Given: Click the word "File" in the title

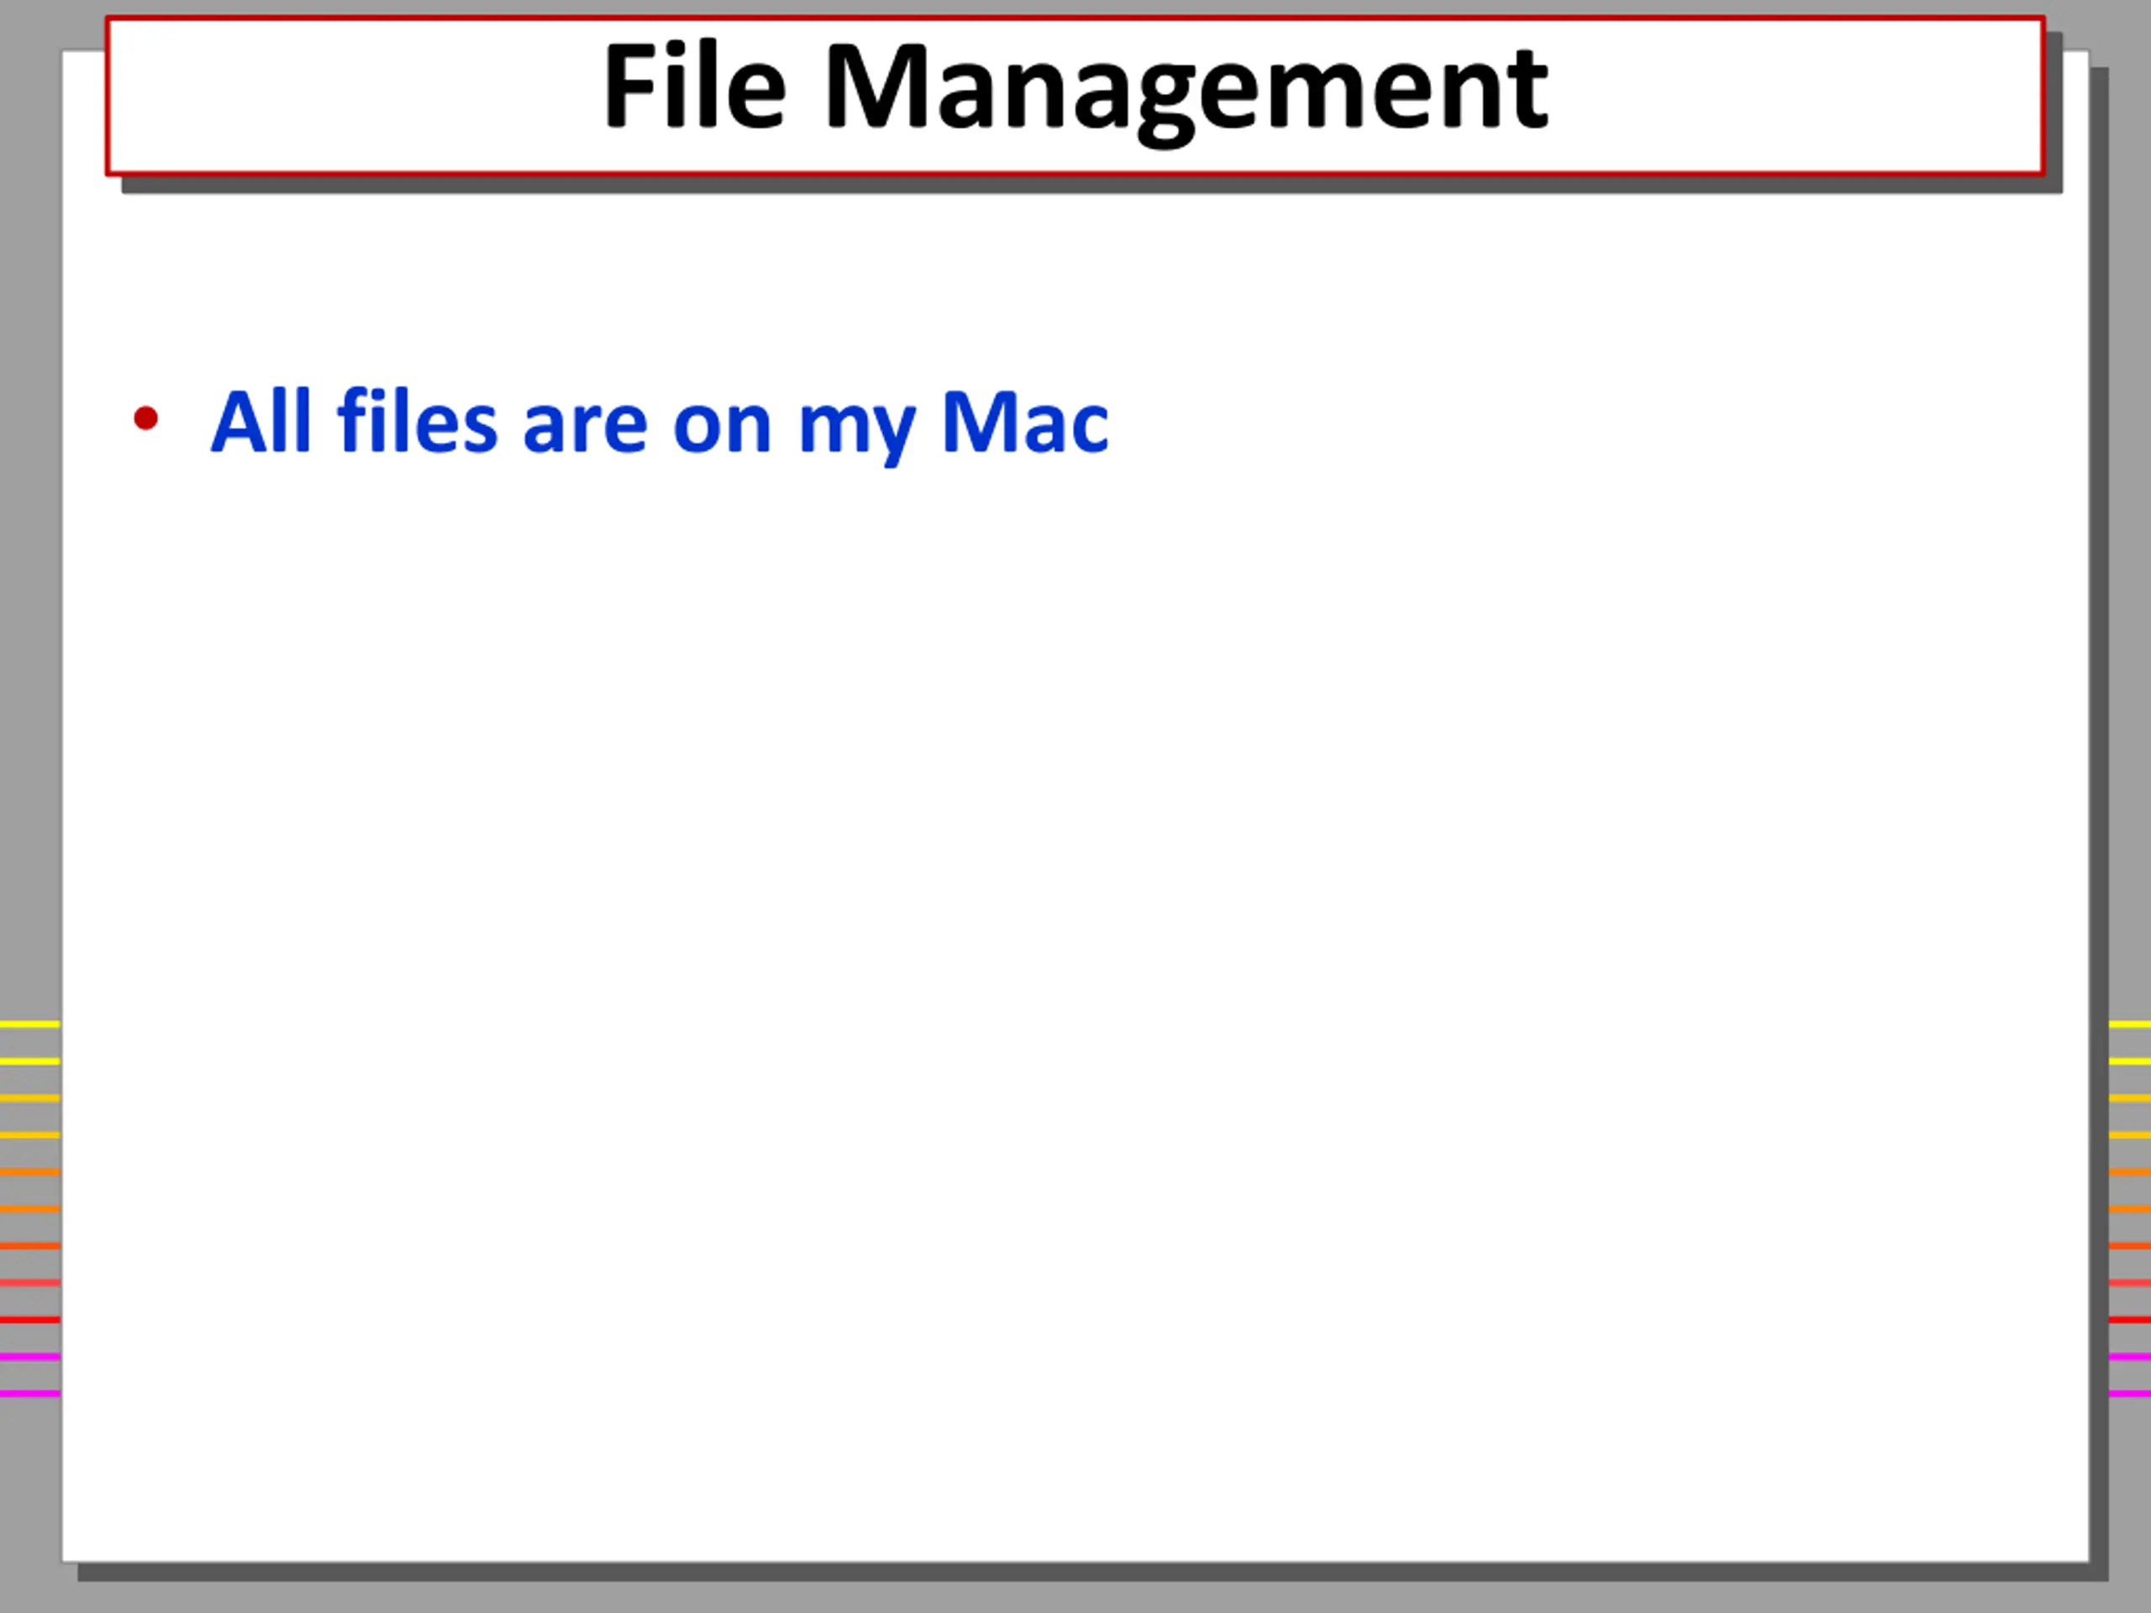Looking at the screenshot, I should (694, 84).
